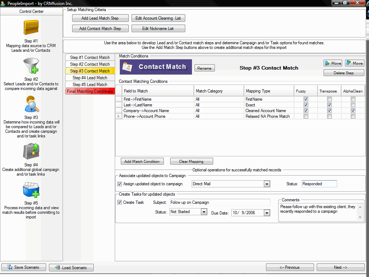Enable Fuzzy for Phone-->Account.Phone row
The height and width of the screenshot is (277, 369).
306,116
